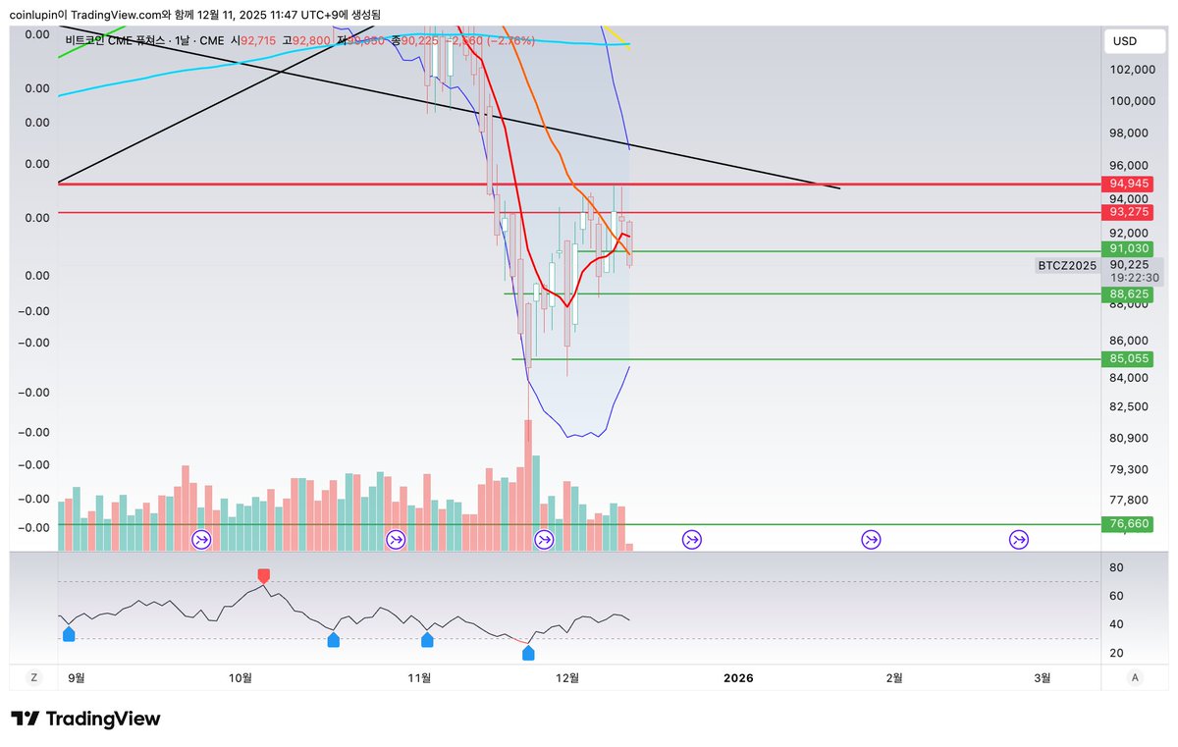
Task: Click the TradingView logo at the bottom
Action: (85, 719)
